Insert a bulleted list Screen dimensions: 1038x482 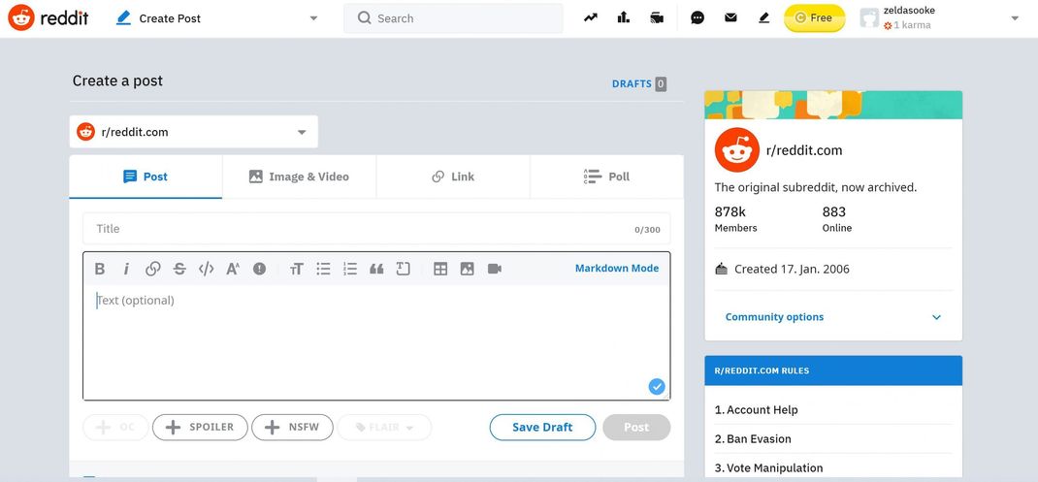point(323,268)
